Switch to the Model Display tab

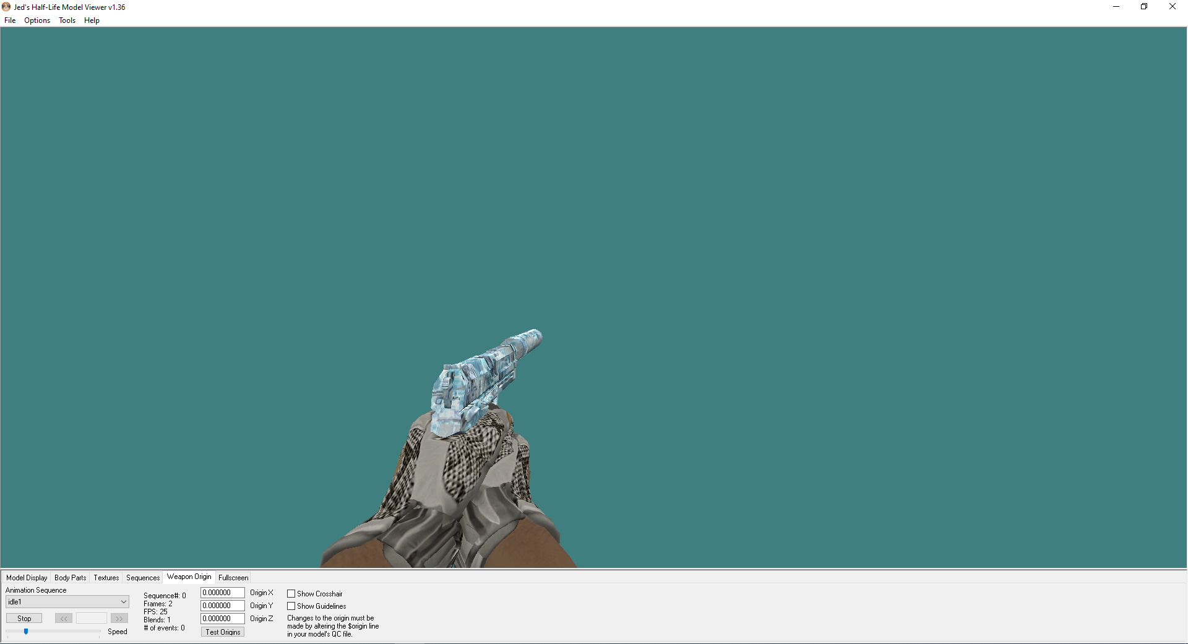(27, 577)
